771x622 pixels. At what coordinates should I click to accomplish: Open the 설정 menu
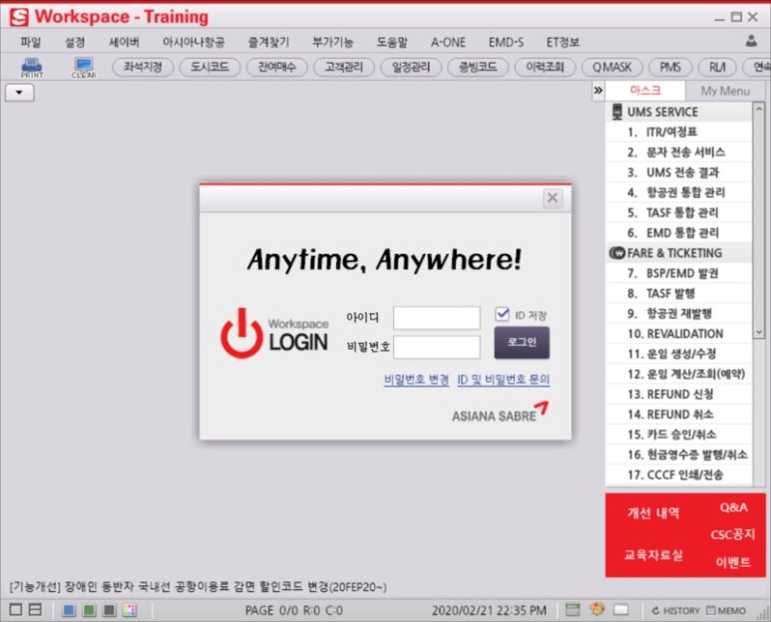tap(75, 42)
